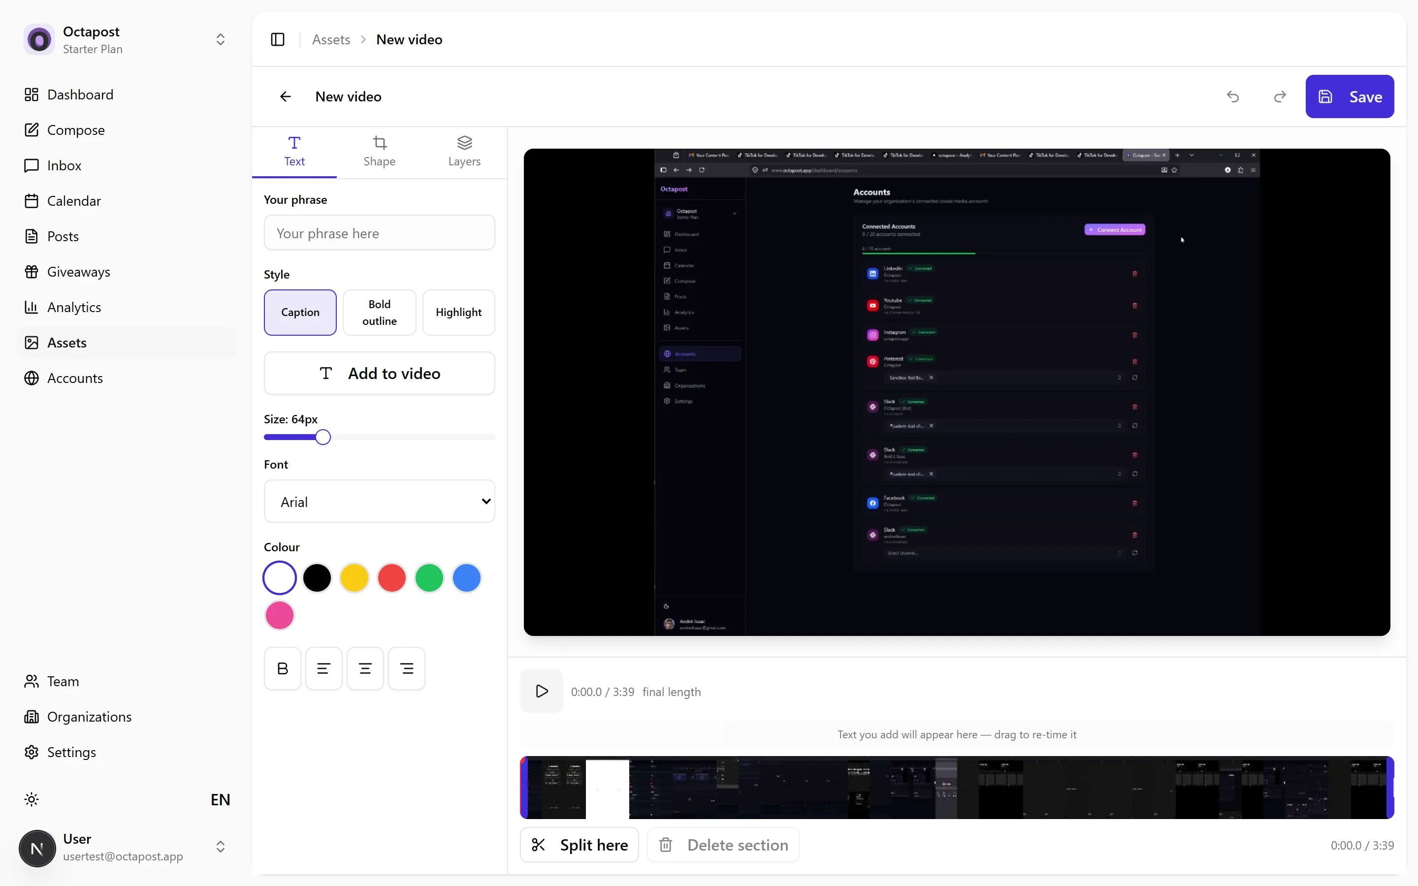Open Dashboard from the sidebar
Image resolution: width=1418 pixels, height=886 pixels.
[127, 95]
